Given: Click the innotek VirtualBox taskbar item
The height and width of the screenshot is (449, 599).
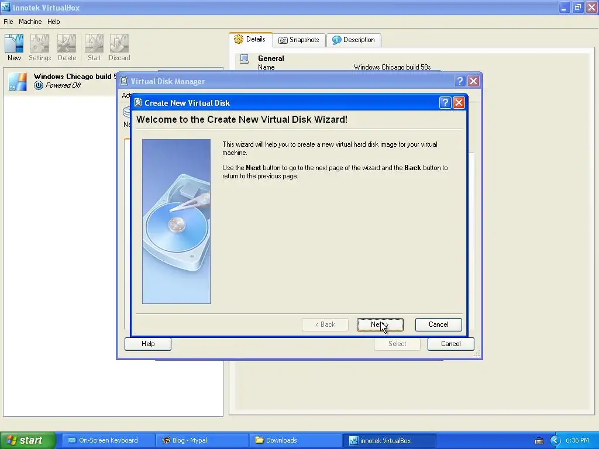Looking at the screenshot, I should tap(389, 440).
